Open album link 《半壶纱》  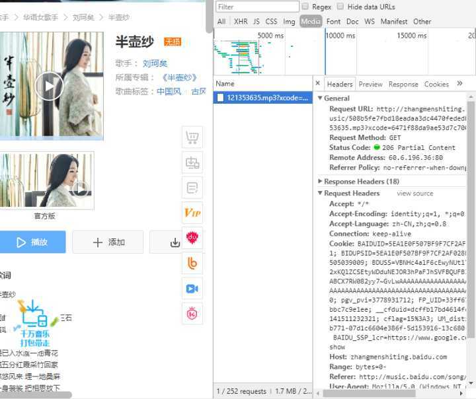tap(179, 77)
